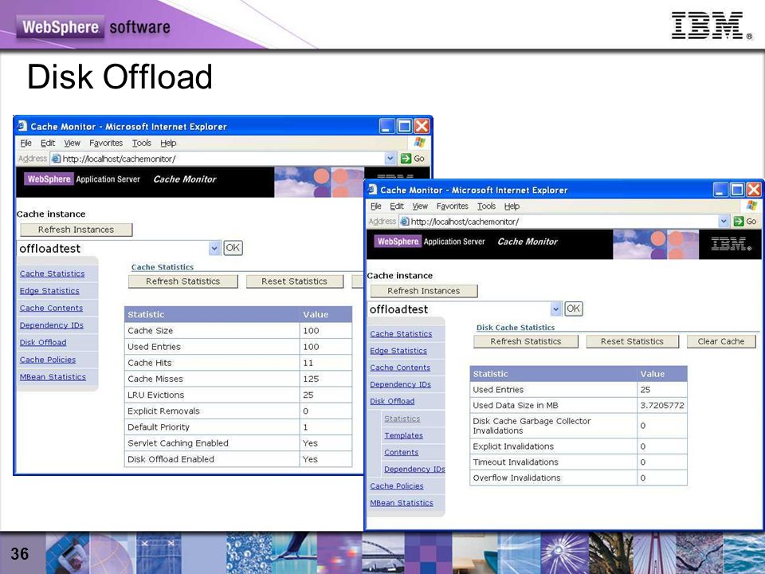Image resolution: width=765 pixels, height=574 pixels.
Task: Open address history dropdown in front window
Action: (x=724, y=222)
